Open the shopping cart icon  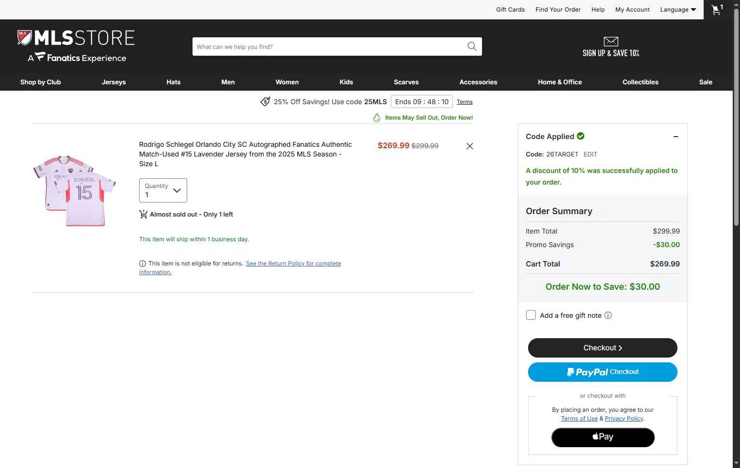(717, 9)
